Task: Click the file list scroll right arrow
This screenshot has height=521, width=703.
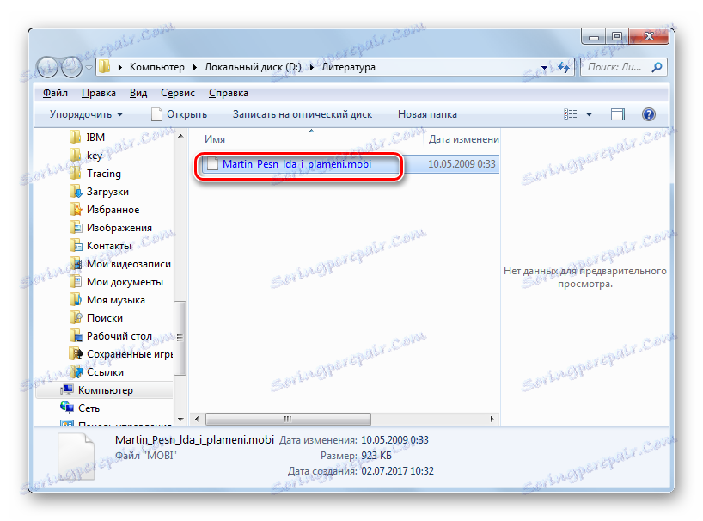Action: coord(492,419)
